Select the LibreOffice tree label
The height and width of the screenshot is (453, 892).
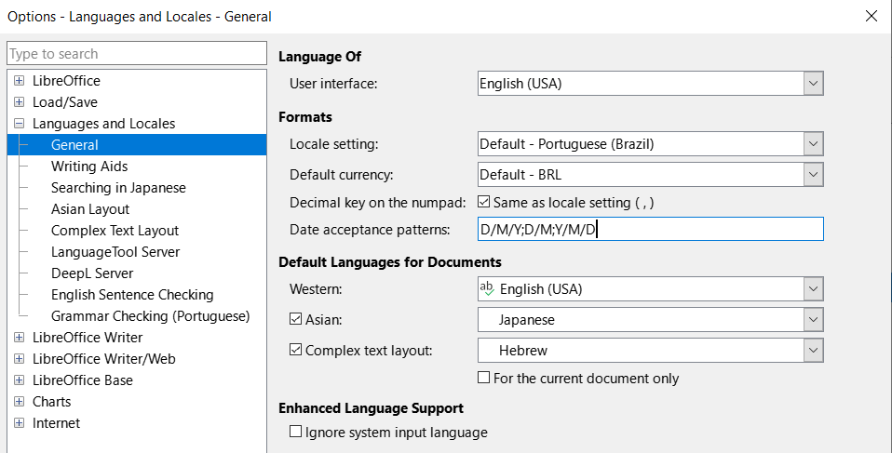[x=66, y=81]
